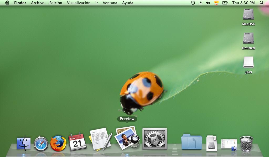Select the MacOSX hard drive icon
Viewport: 269px width, 157px height.
tap(248, 14)
